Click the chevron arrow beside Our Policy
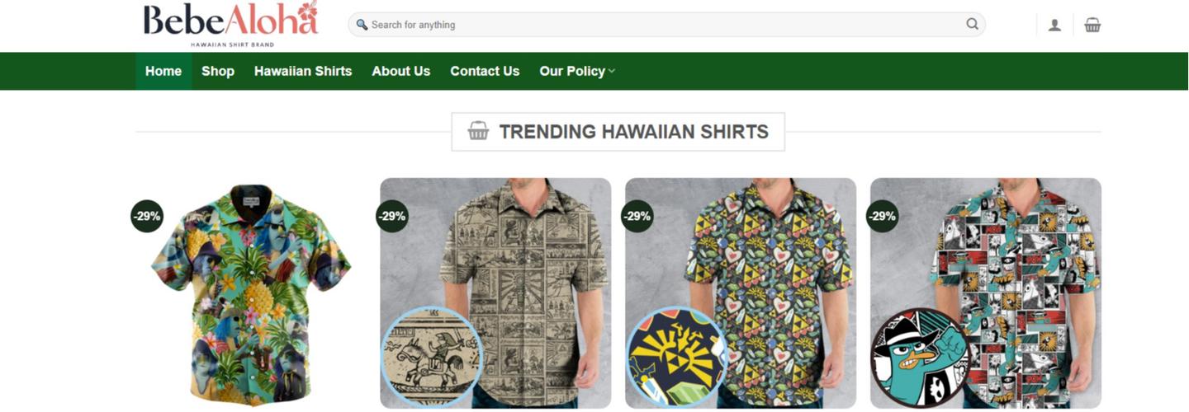Screen dimensions: 1189x412 [612, 72]
